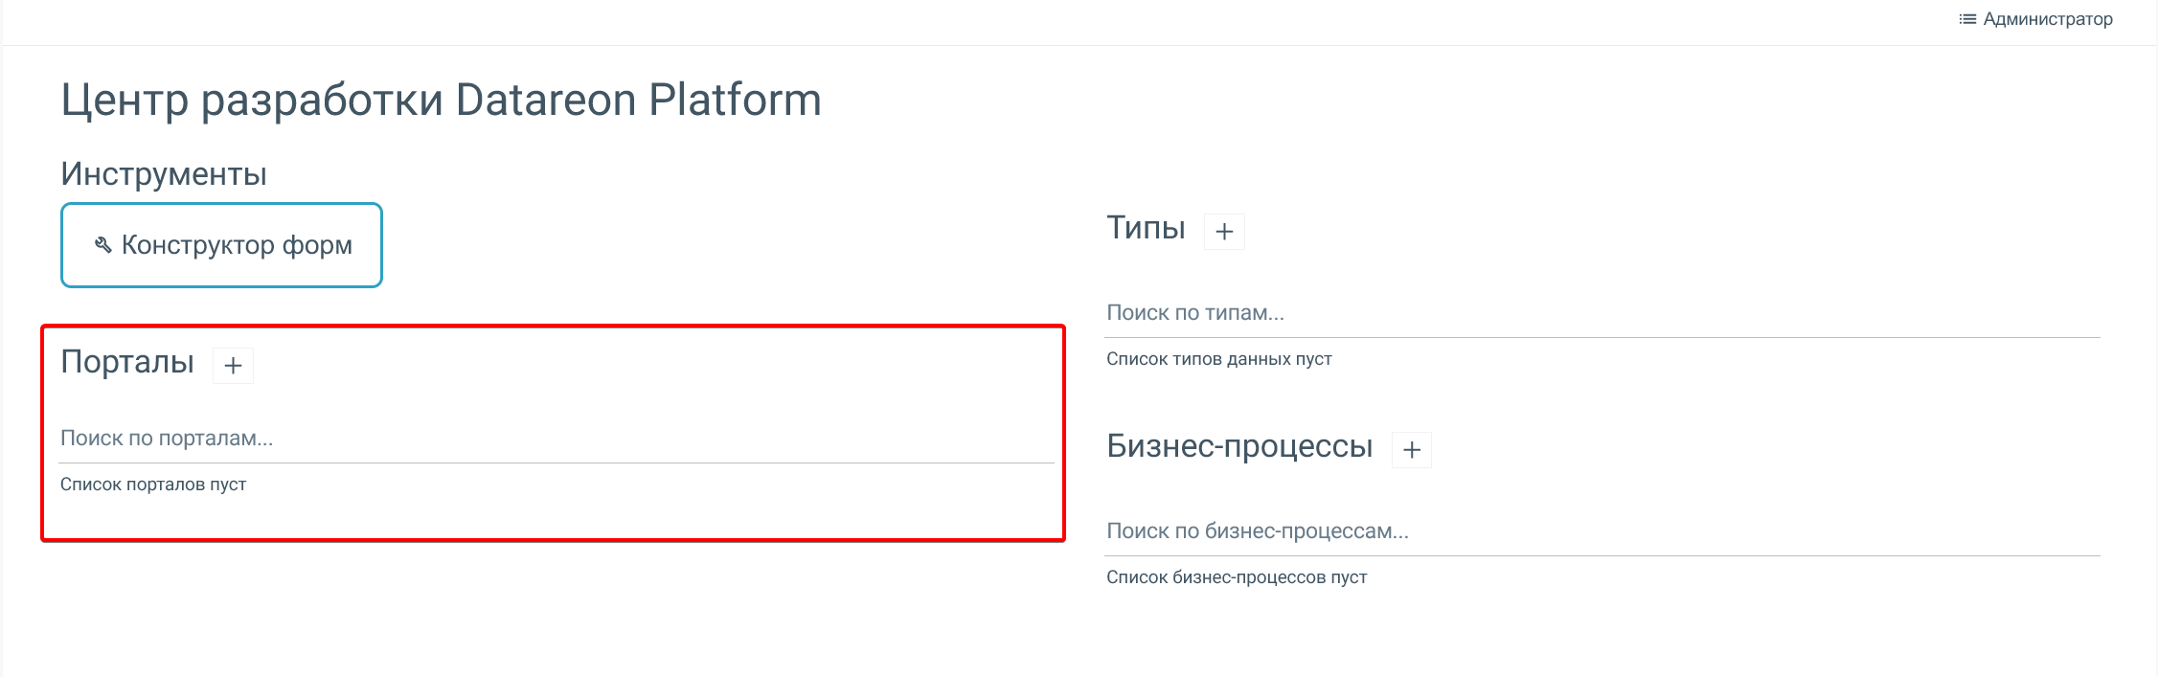Image resolution: width=2158 pixels, height=677 pixels.
Task: Add a new Бизнес-процессы item via plus
Action: pyautogui.click(x=1412, y=450)
